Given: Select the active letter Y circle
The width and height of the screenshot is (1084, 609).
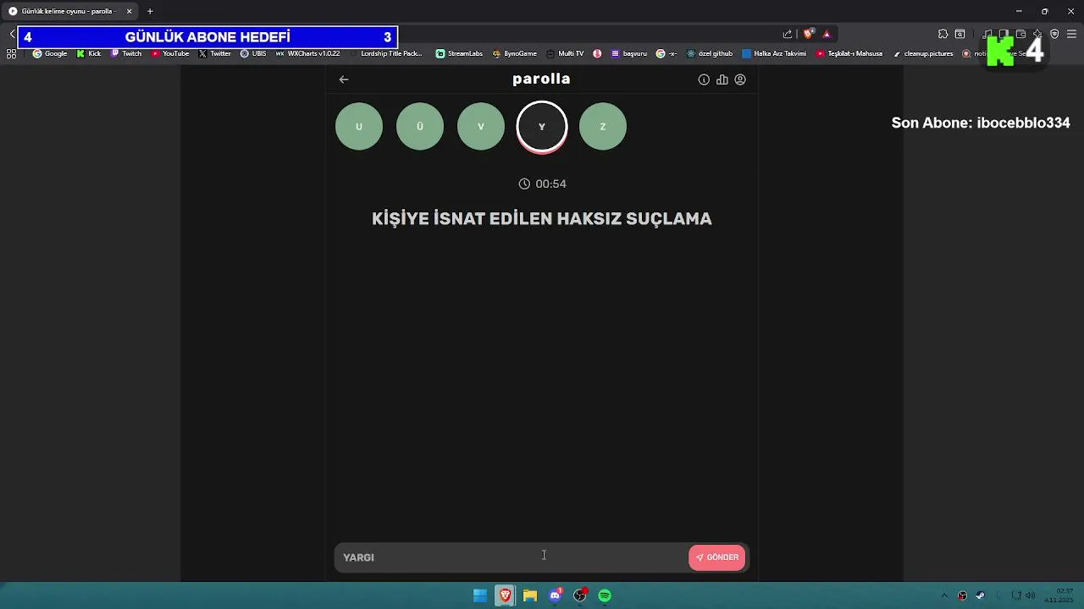Looking at the screenshot, I should click(542, 127).
